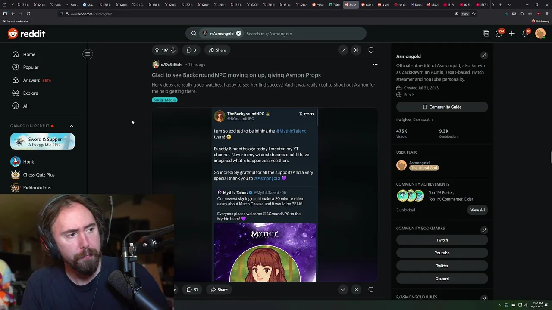Image resolution: width=552 pixels, height=310 pixels.
Task: Open the 31 comments on lower post
Action: [192, 290]
